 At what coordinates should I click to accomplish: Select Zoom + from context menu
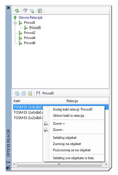tap(59, 124)
